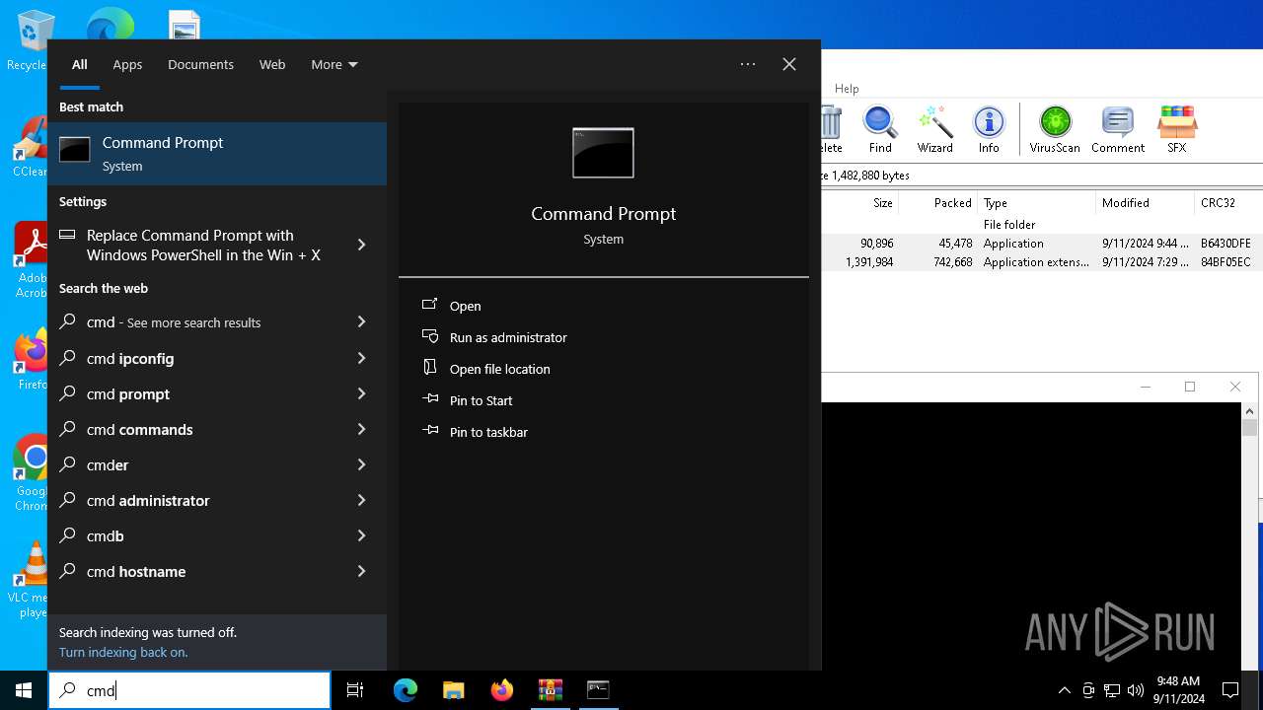Click Turn indexing back on link
The height and width of the screenshot is (710, 1263).
(123, 652)
